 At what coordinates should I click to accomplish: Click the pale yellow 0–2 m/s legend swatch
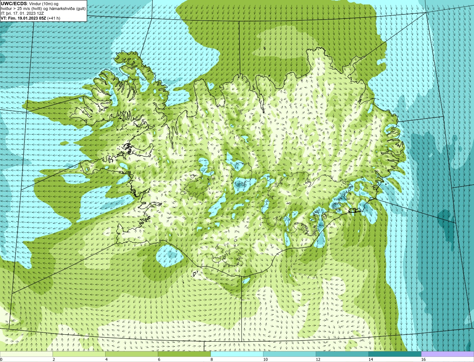click(x=26, y=354)
